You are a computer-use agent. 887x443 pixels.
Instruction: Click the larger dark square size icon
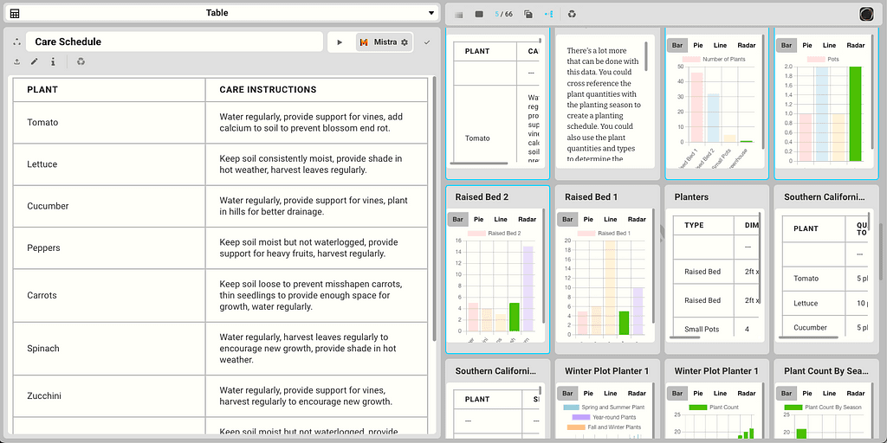coord(479,14)
